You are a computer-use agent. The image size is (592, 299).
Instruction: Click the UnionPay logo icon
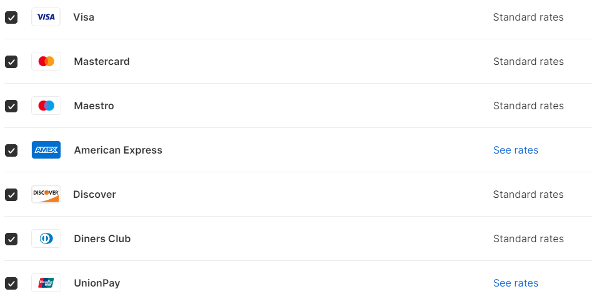pos(46,283)
